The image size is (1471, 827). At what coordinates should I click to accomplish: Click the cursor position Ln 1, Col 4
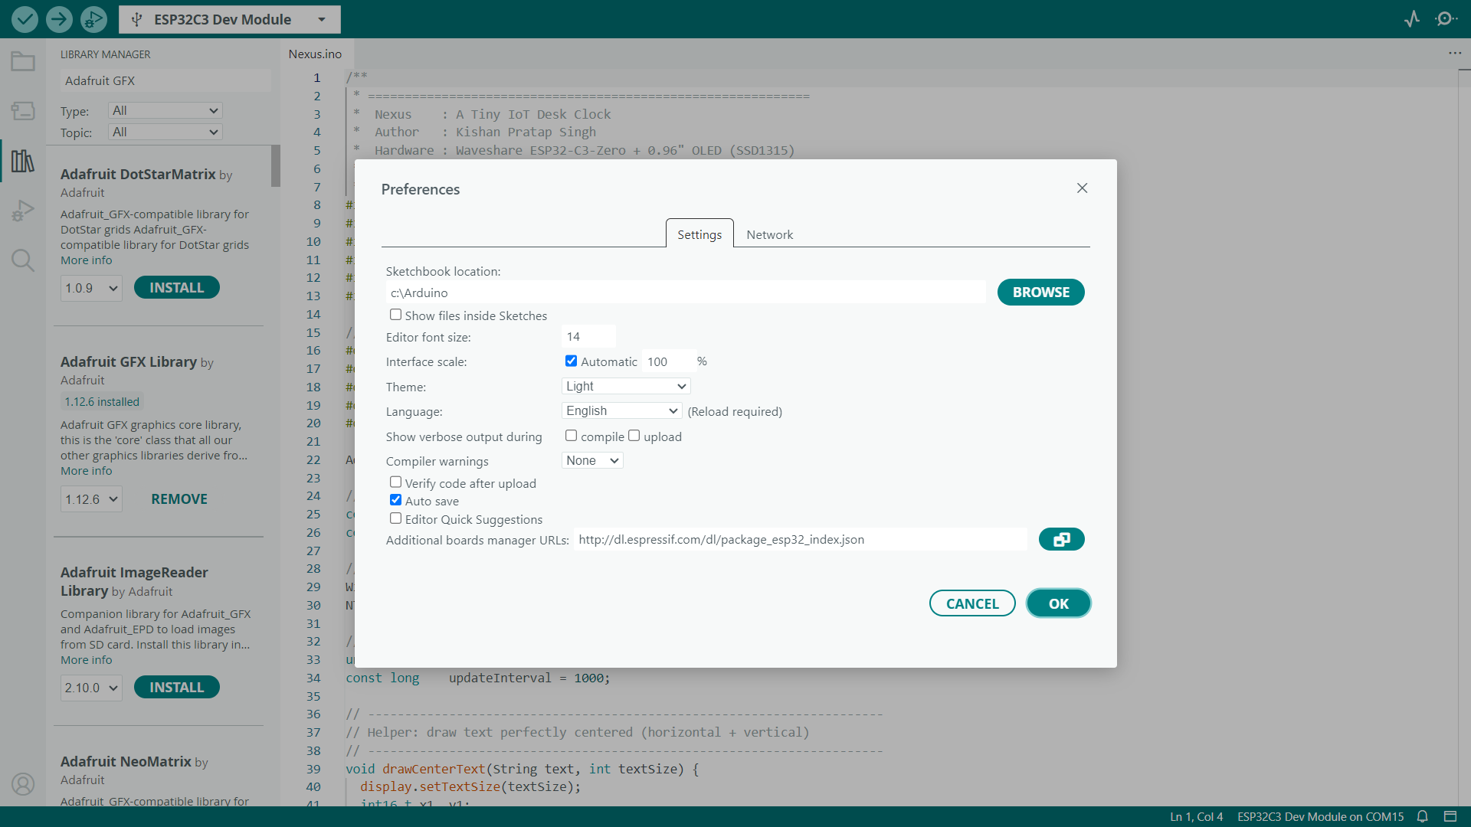[1196, 816]
